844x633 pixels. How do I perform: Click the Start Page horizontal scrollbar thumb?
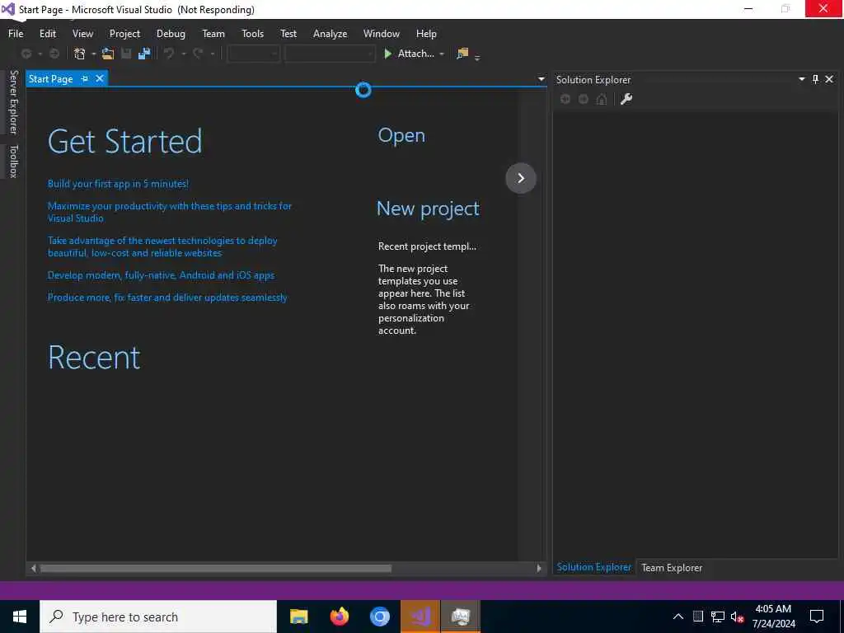[216, 568]
